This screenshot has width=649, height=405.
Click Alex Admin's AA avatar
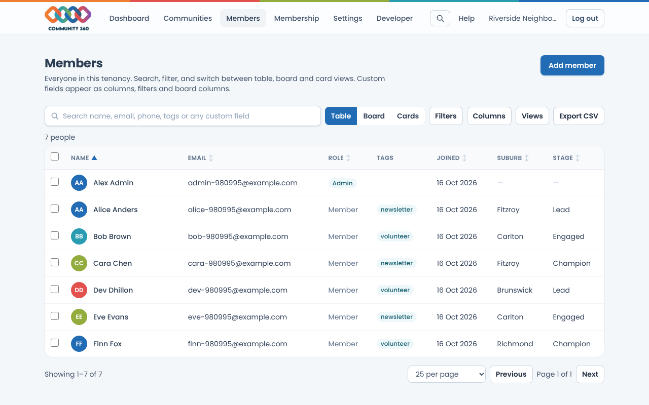[x=79, y=183]
